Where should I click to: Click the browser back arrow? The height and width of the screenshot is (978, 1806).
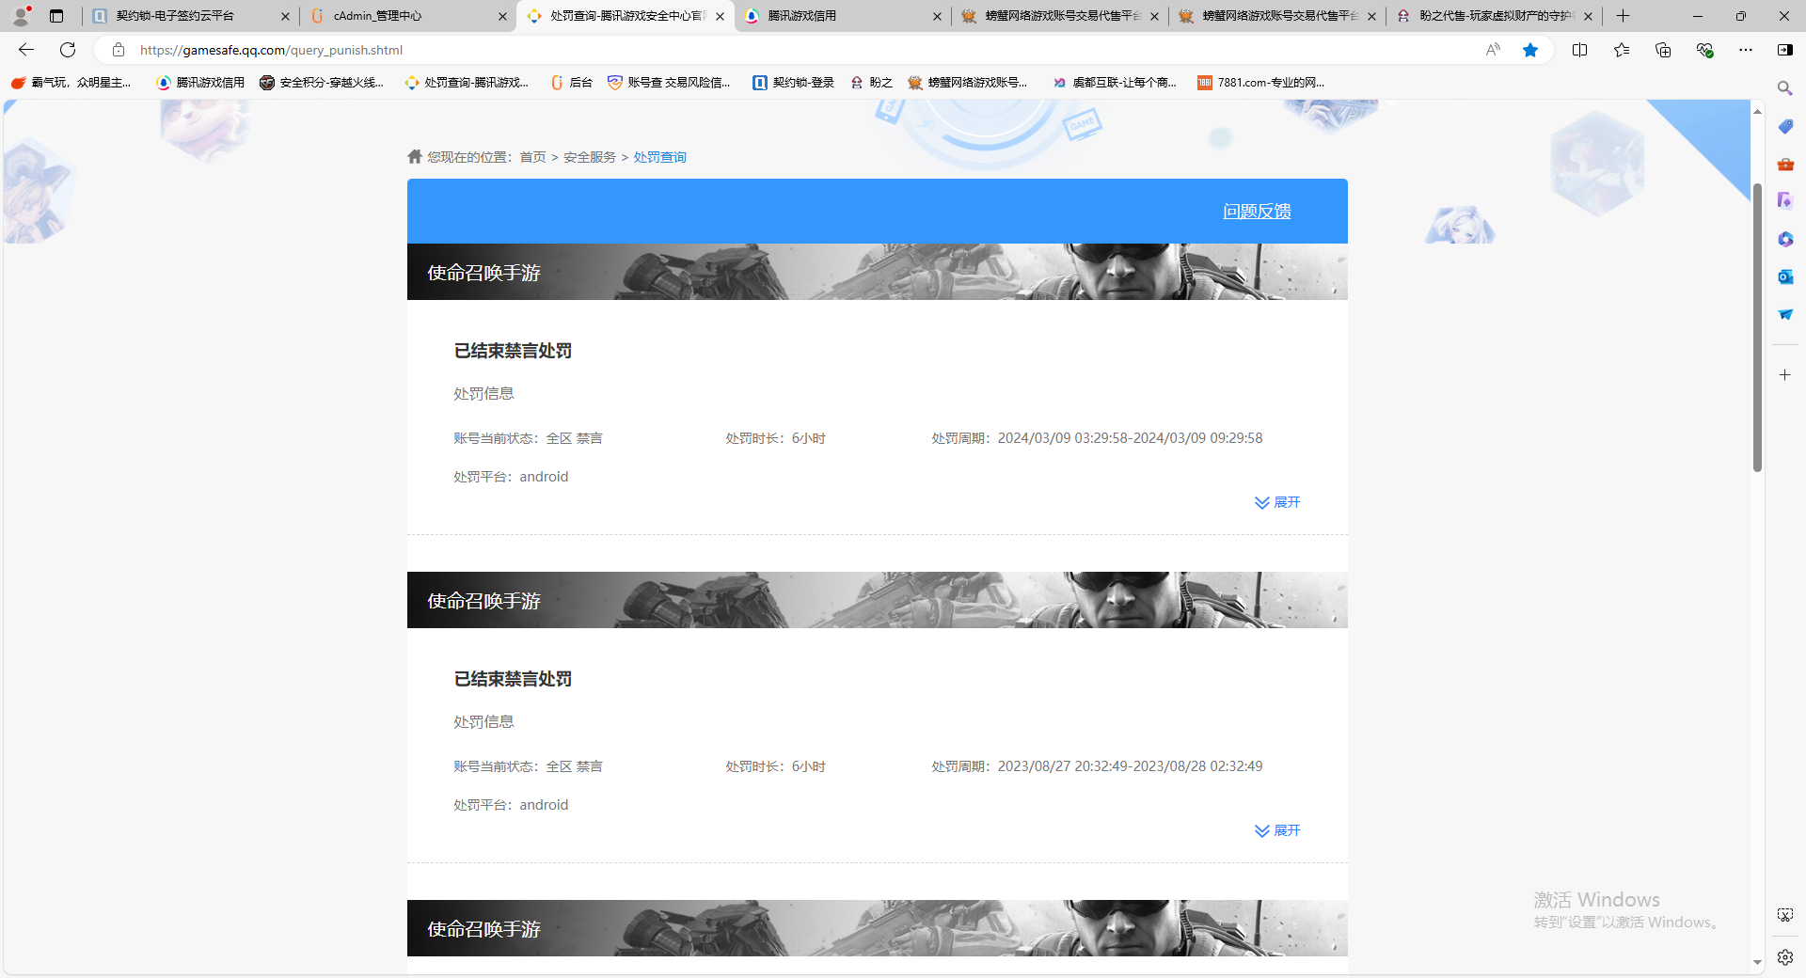coord(24,50)
